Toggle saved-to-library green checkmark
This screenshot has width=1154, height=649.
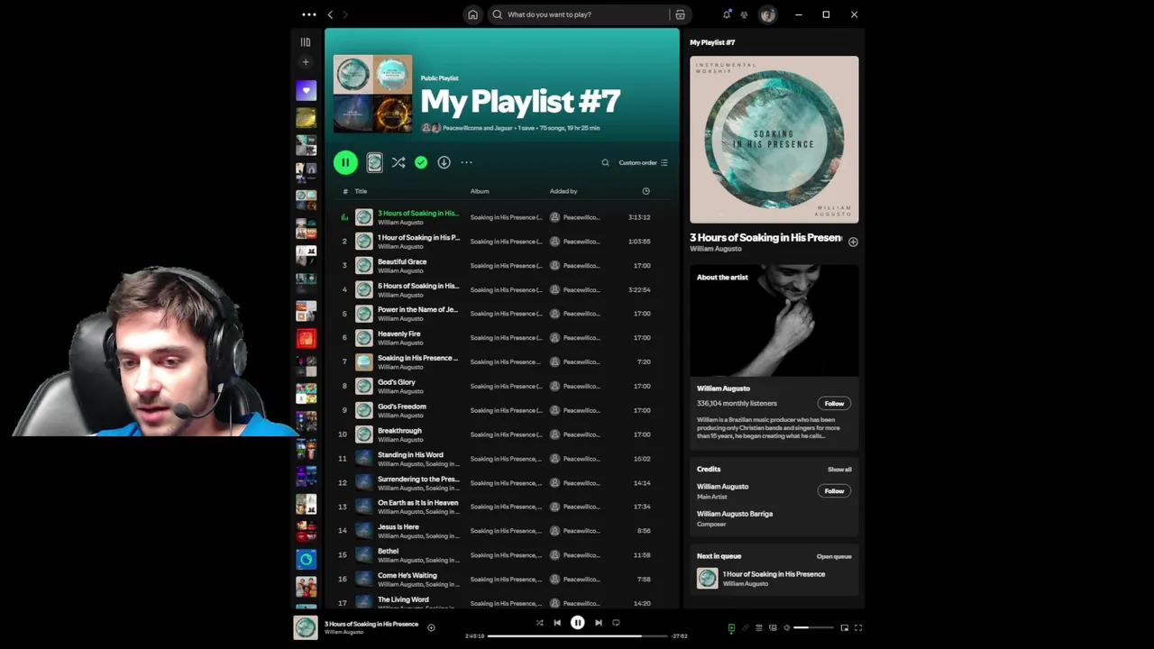[421, 162]
